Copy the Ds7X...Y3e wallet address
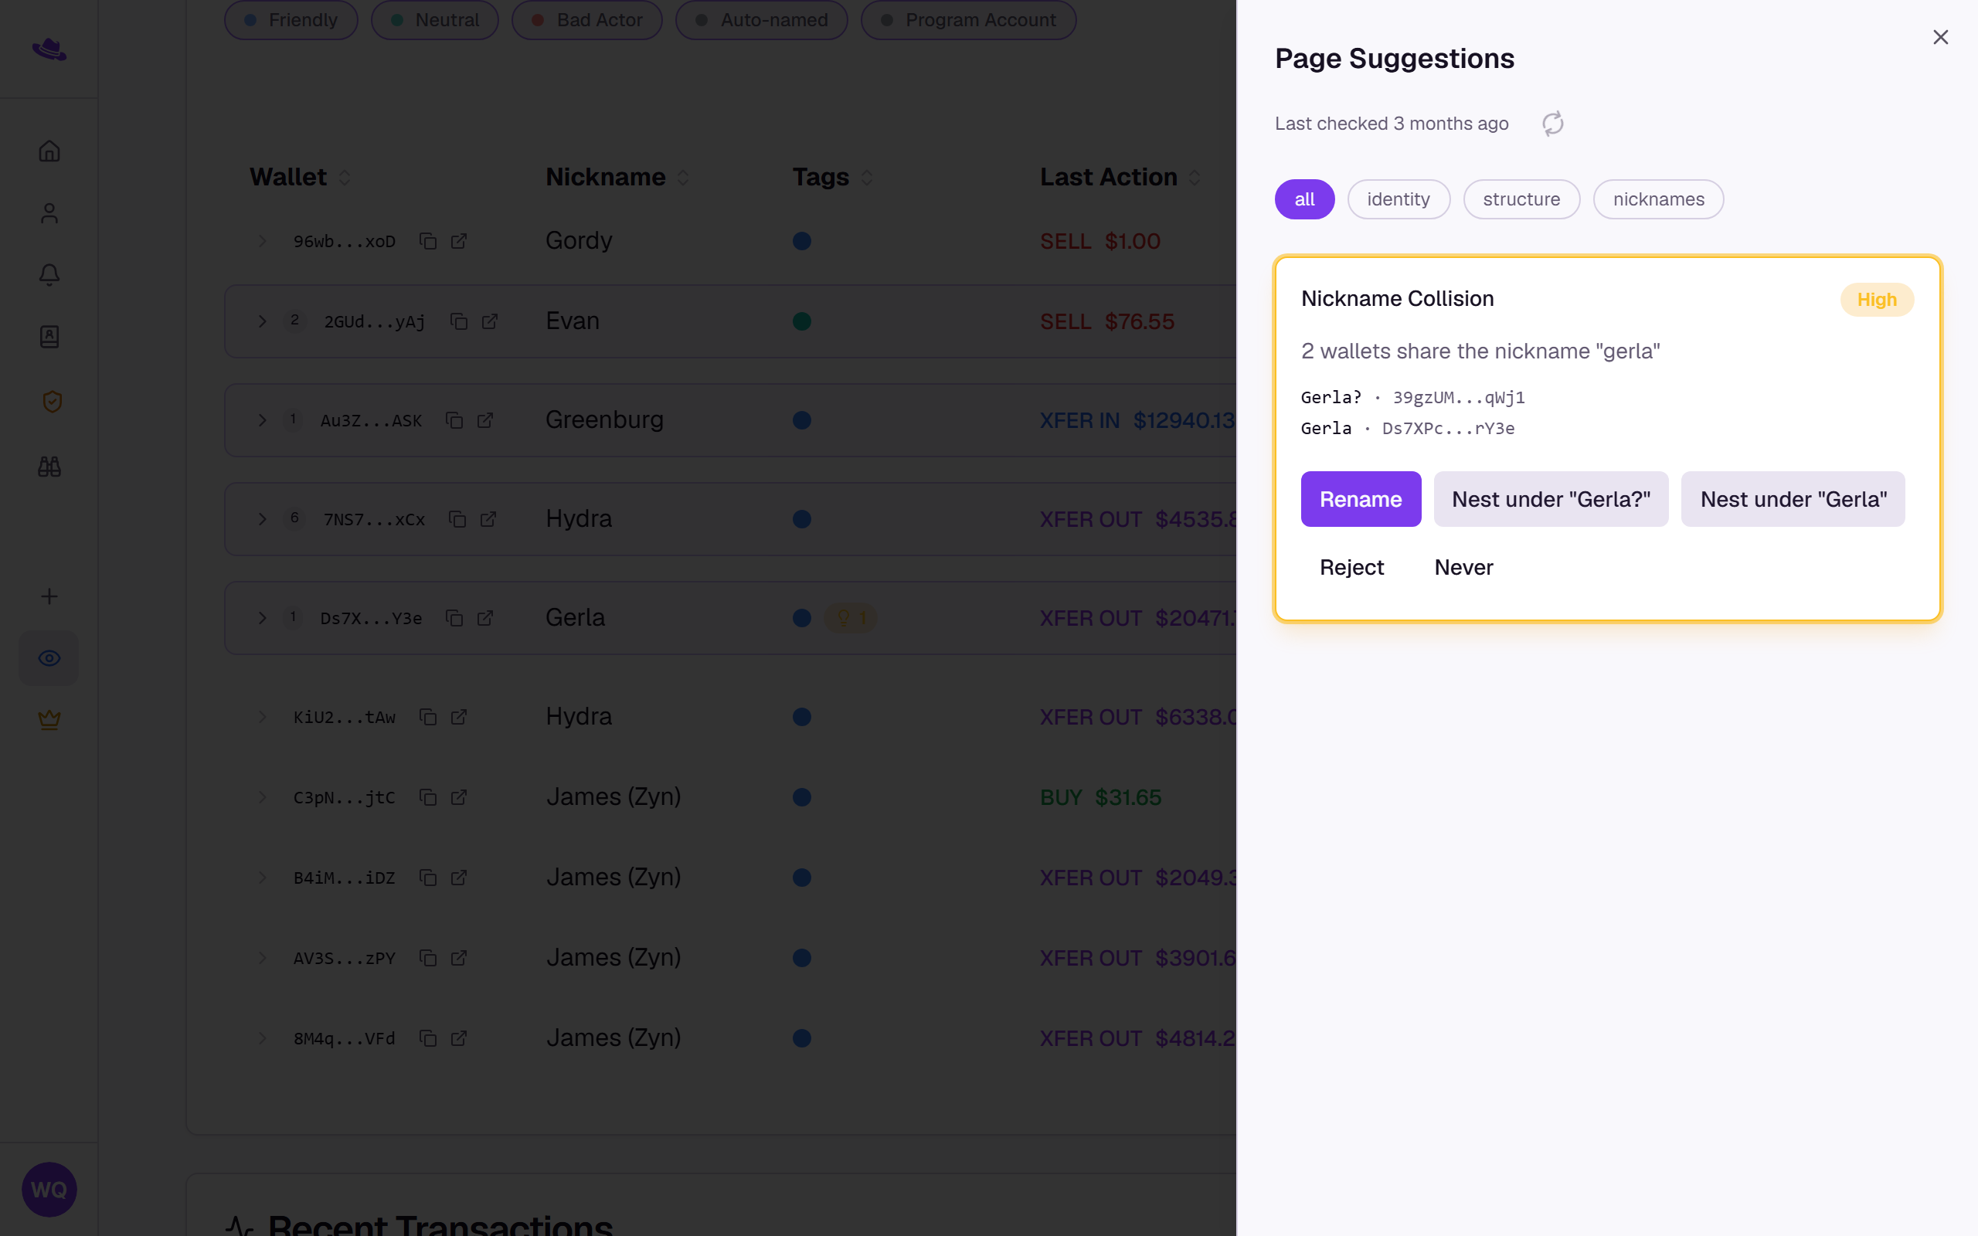The width and height of the screenshot is (1978, 1236). click(454, 618)
